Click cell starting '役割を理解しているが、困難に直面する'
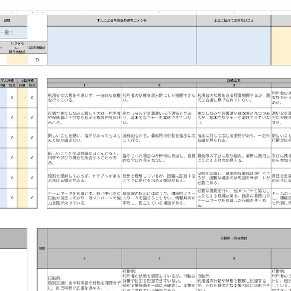The height and width of the screenshot is (291, 291). click(x=159, y=178)
